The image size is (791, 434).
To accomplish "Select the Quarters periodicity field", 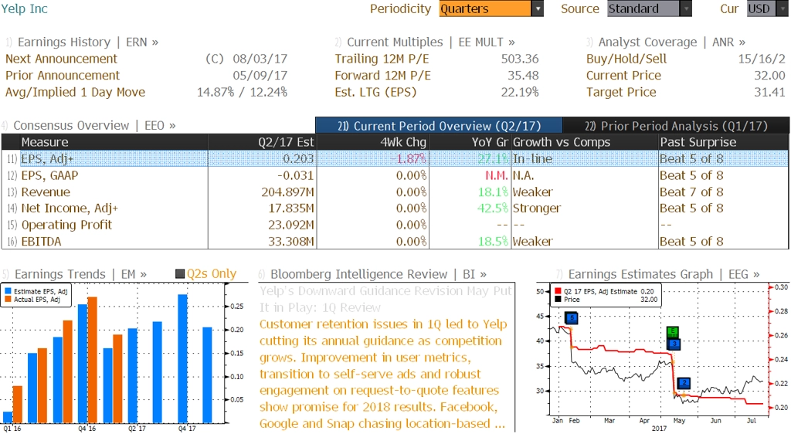I will tap(485, 8).
